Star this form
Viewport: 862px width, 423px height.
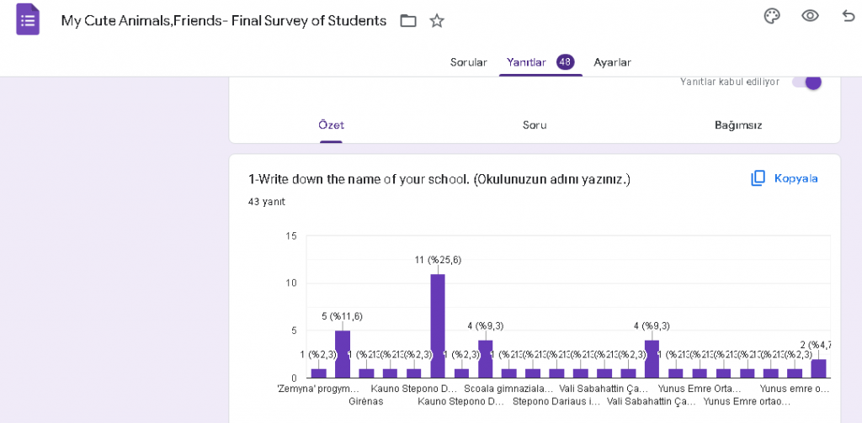[x=437, y=21]
